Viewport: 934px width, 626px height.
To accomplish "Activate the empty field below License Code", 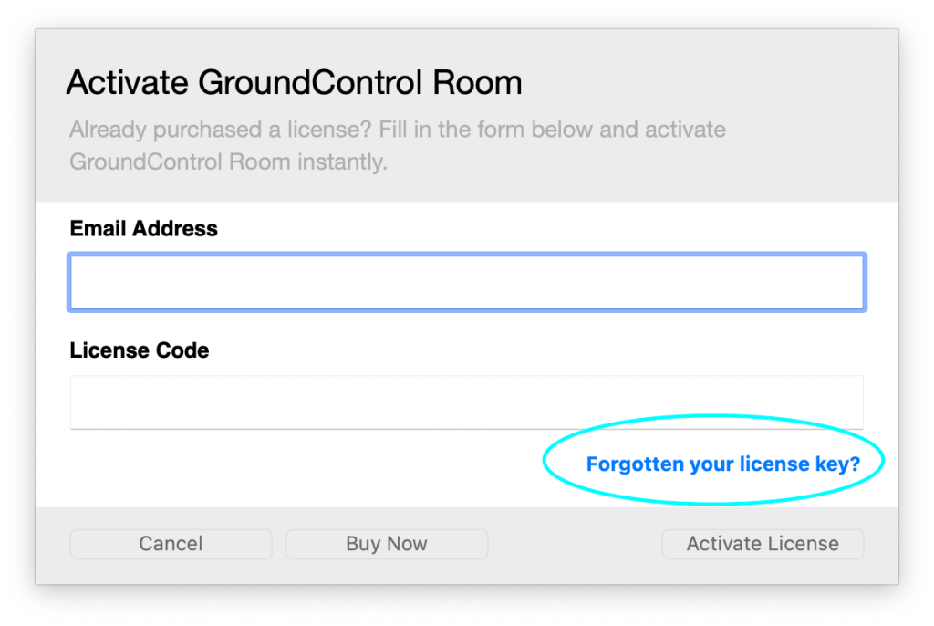I will (467, 402).
